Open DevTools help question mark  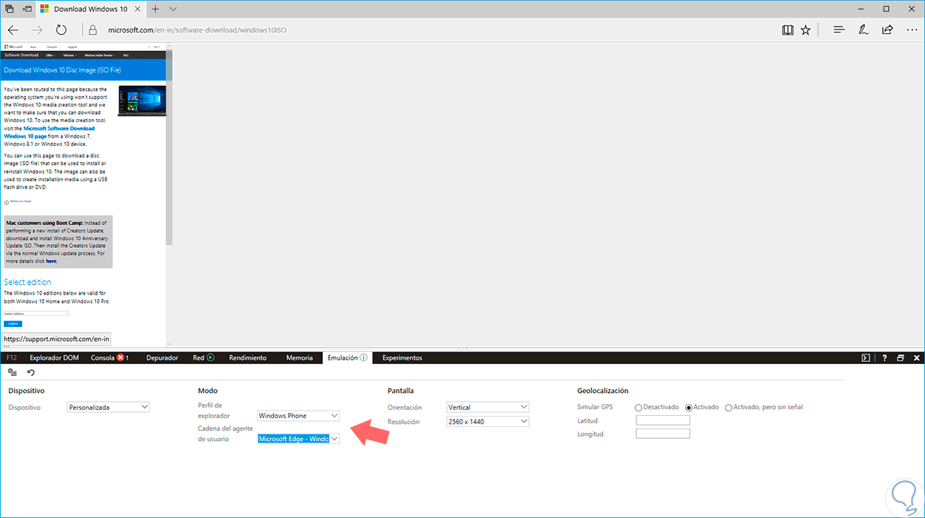[x=884, y=357]
